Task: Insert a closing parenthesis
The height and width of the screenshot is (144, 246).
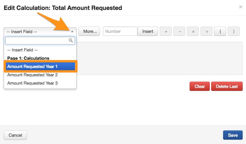Action: point(234,32)
